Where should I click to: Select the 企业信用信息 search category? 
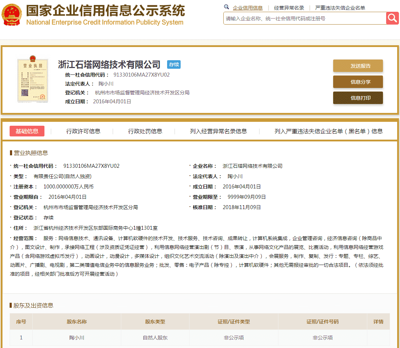[247, 8]
